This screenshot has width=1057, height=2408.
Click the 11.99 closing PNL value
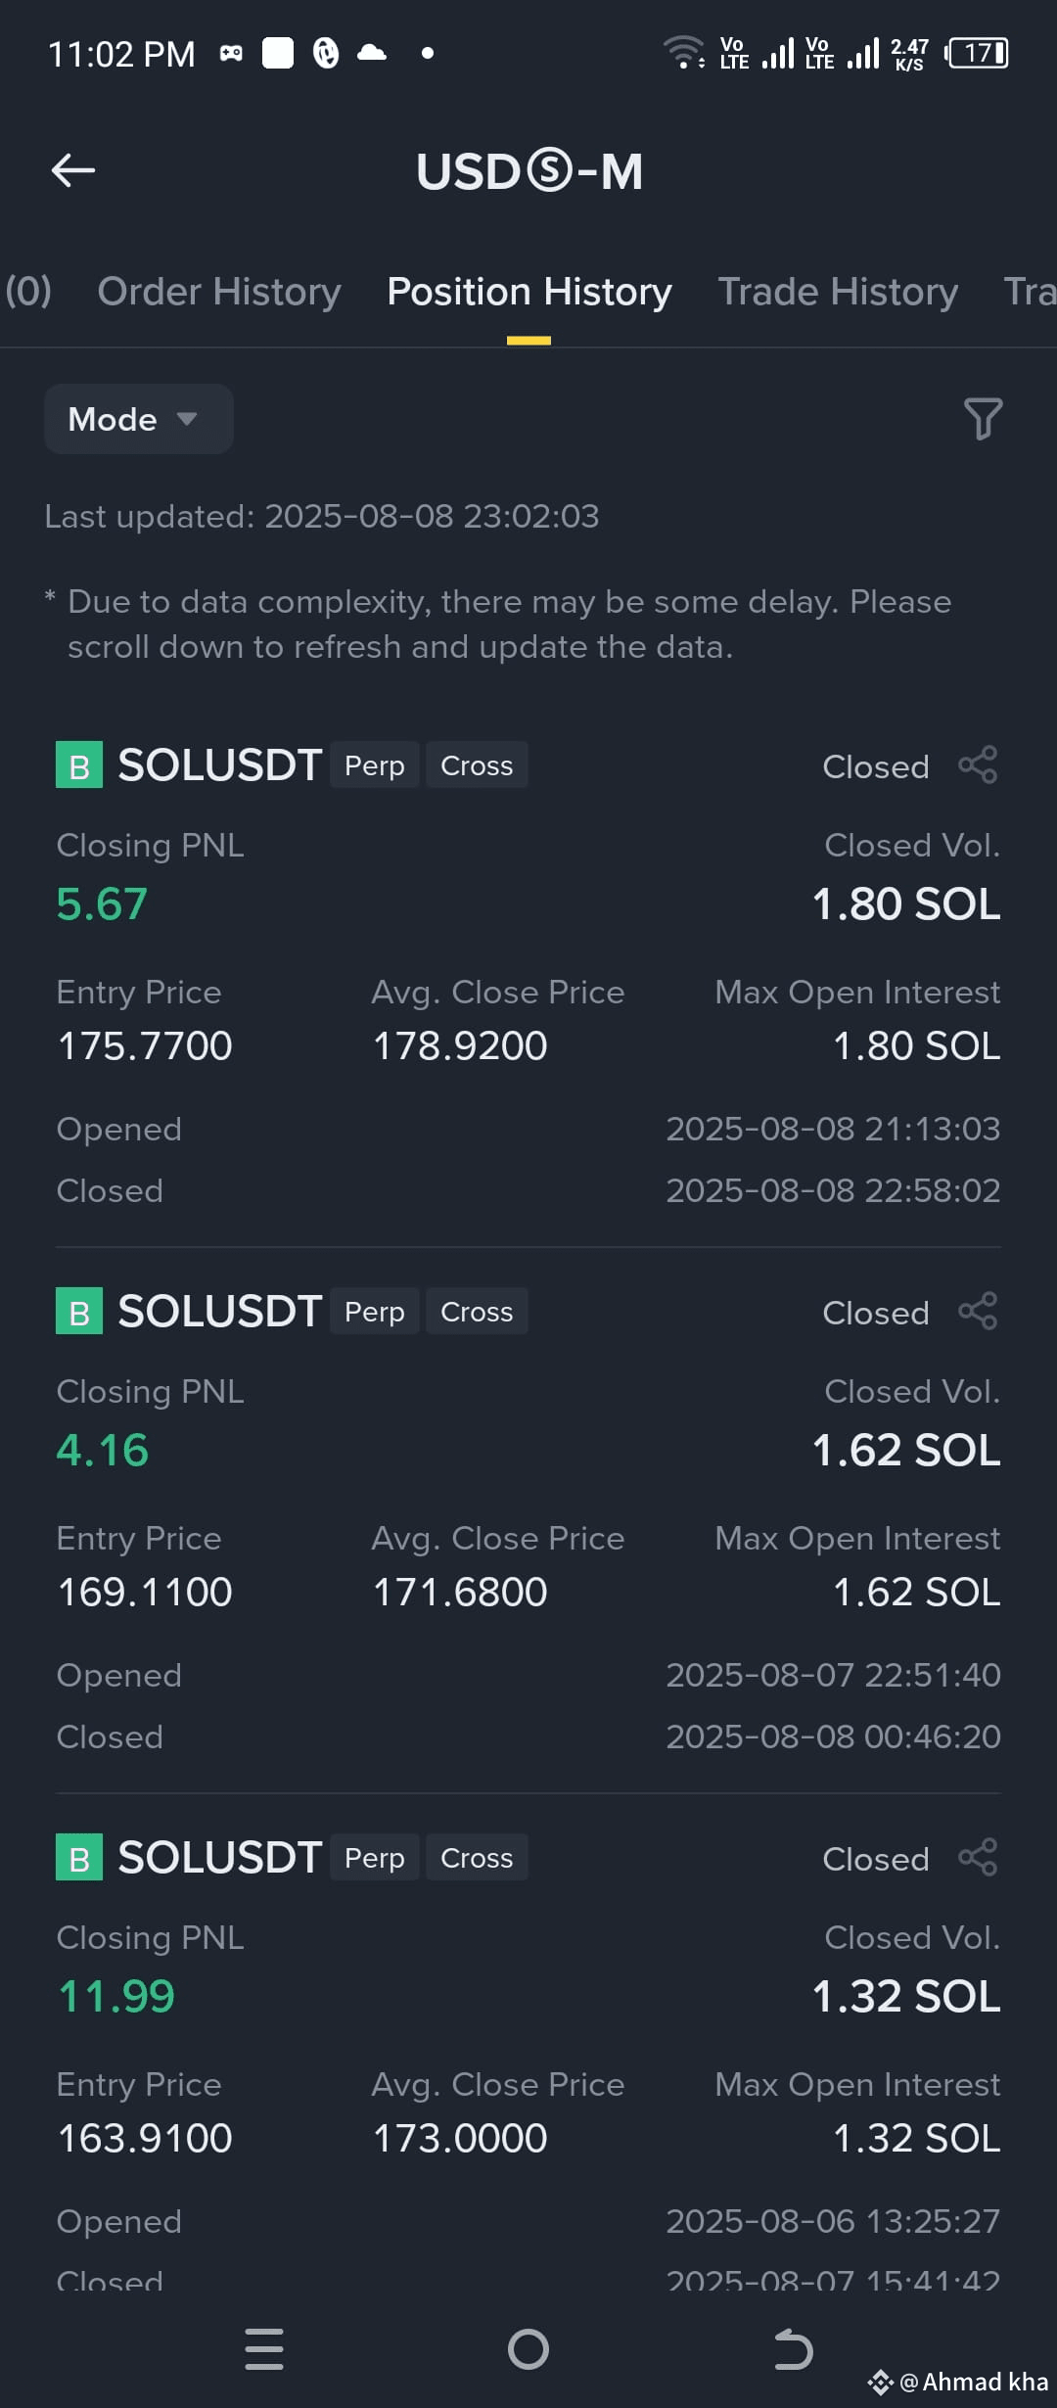115,1996
